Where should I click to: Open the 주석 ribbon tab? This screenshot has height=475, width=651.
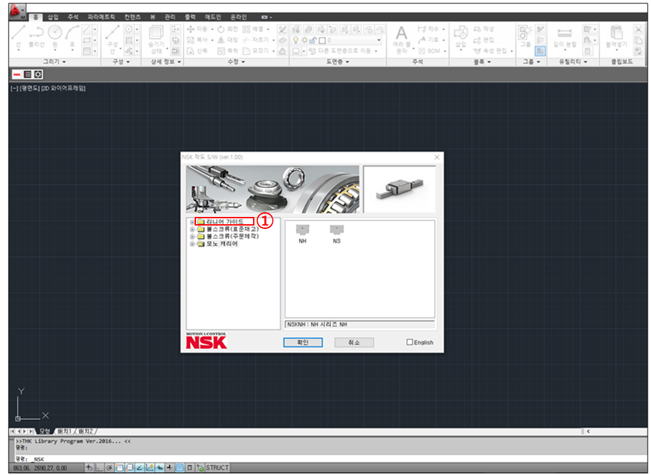72,17
